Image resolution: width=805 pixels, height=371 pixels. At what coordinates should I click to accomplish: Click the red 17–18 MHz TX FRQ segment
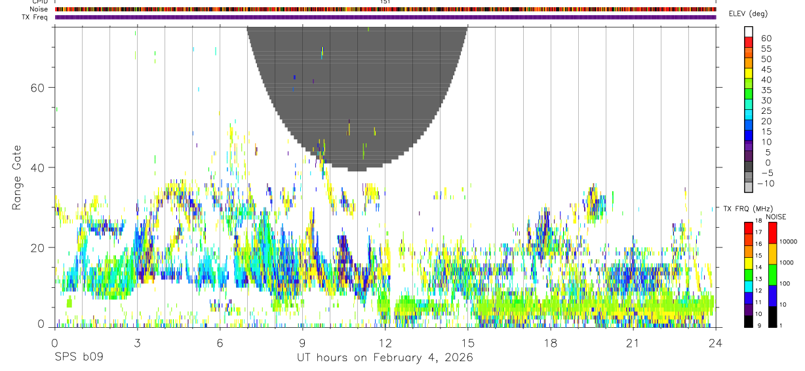[749, 228]
